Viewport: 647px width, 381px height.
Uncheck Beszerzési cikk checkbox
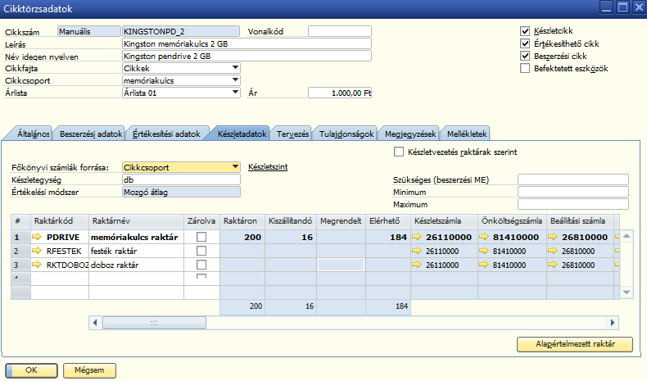click(x=525, y=56)
